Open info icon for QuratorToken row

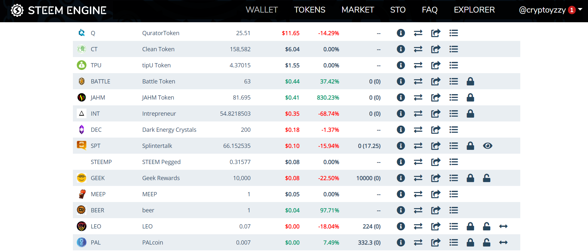(401, 33)
